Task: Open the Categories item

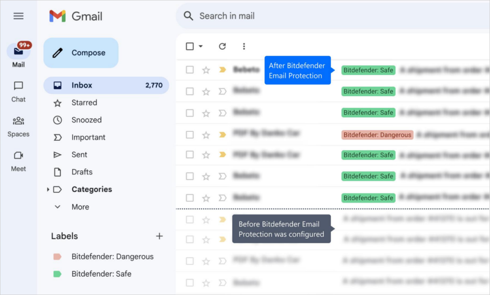Action: click(x=91, y=189)
